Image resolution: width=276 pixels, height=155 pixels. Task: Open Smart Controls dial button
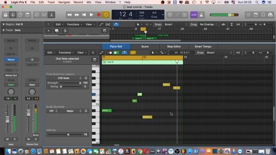point(37,15)
